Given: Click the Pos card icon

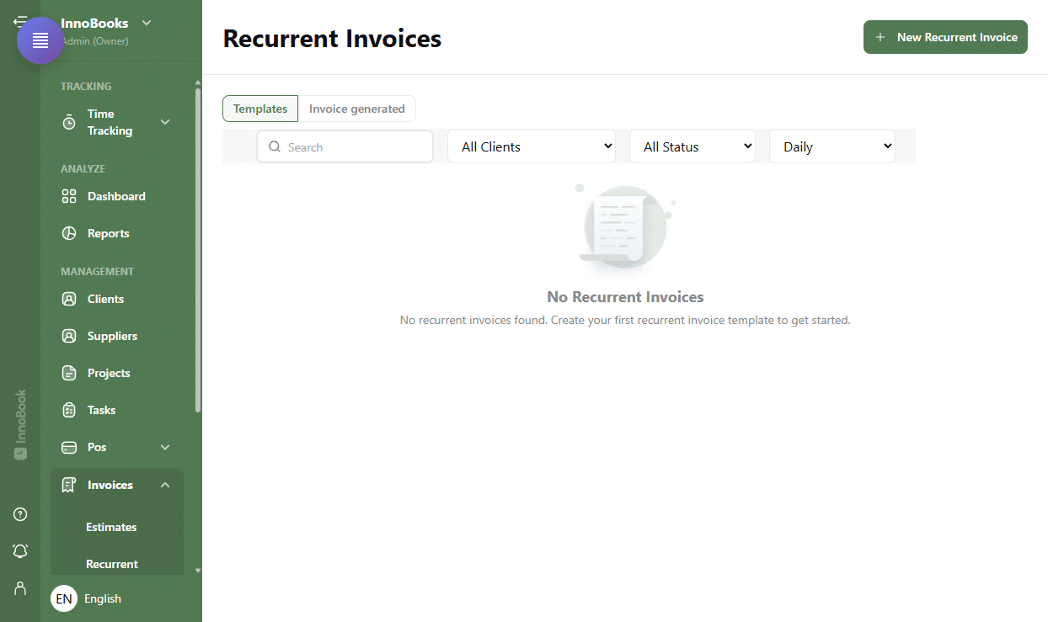Looking at the screenshot, I should pyautogui.click(x=69, y=447).
